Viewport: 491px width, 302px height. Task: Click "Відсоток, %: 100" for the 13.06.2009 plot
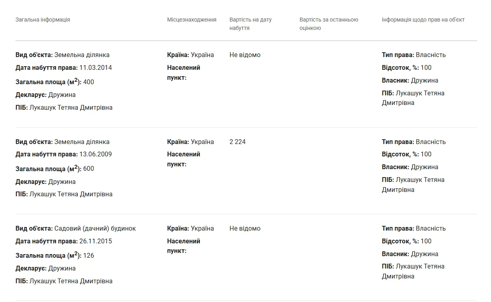point(406,154)
